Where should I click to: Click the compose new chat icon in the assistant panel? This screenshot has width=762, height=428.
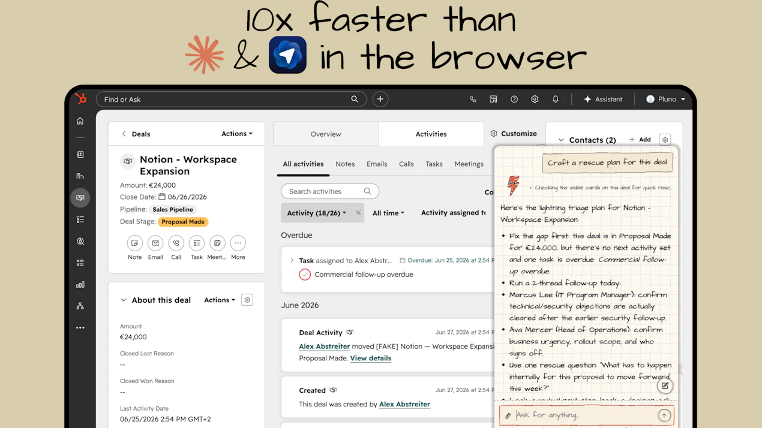(x=665, y=385)
